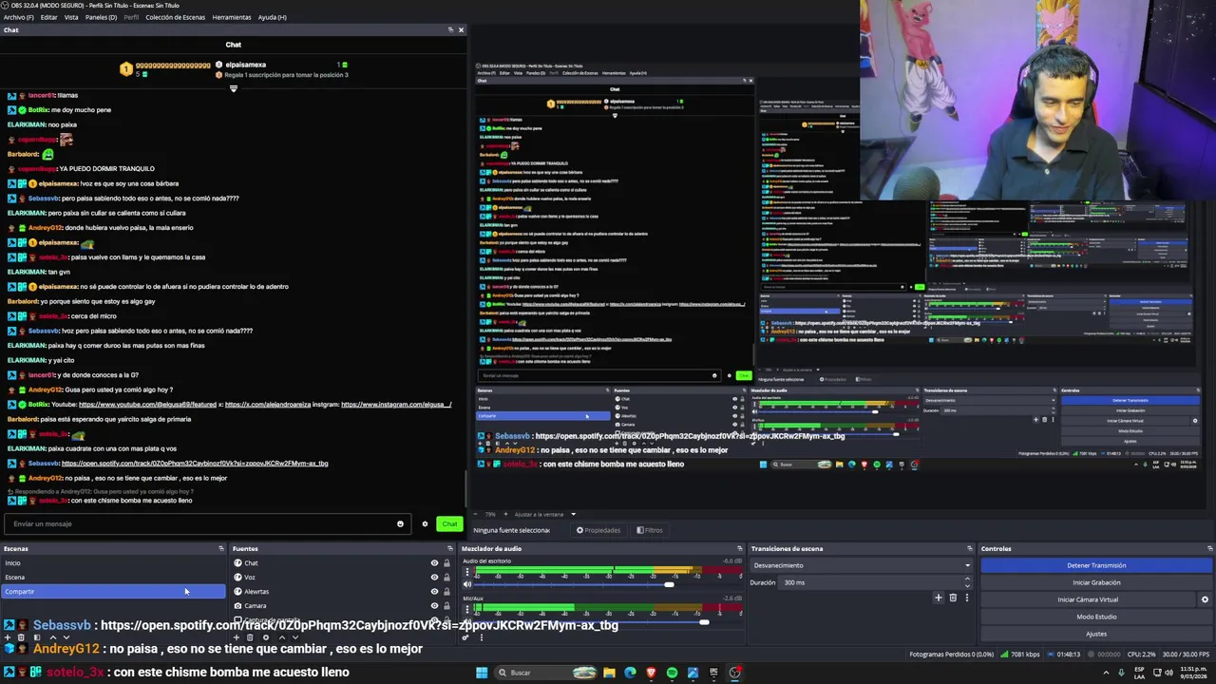Toggle visibility of the Camara source
The width and height of the screenshot is (1216, 684).
pos(434,605)
